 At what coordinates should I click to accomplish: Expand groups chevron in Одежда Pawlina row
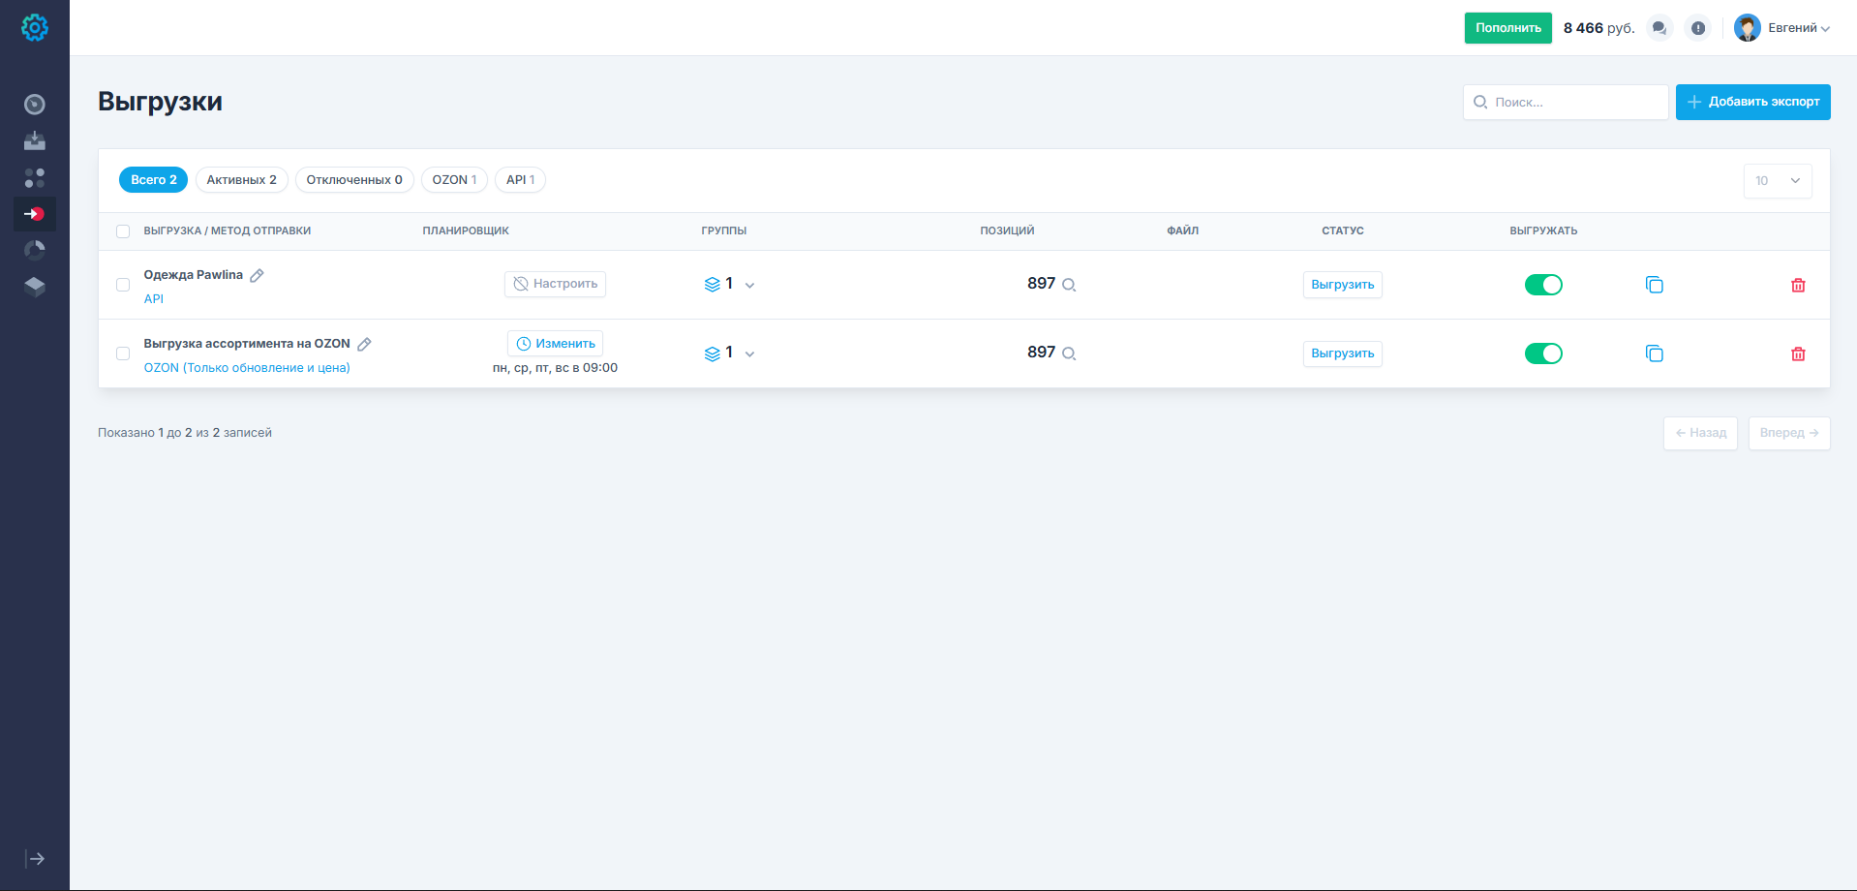(749, 286)
